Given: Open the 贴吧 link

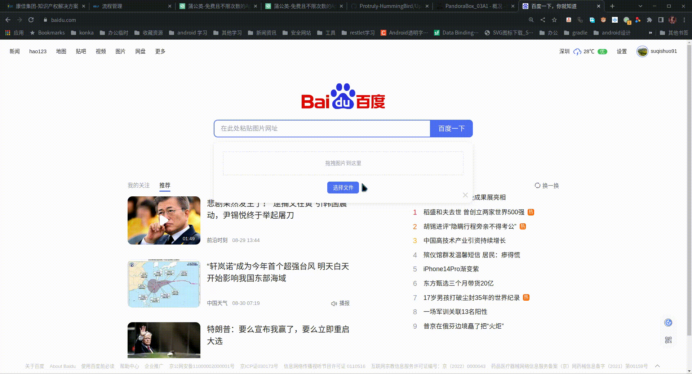Looking at the screenshot, I should [x=81, y=51].
